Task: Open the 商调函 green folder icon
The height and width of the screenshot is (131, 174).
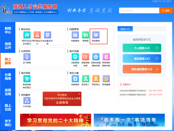Action: [86, 35]
